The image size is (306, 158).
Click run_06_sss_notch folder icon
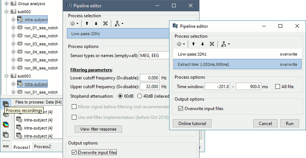click(20, 68)
